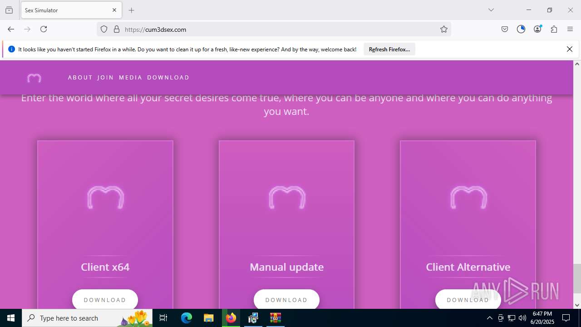This screenshot has height=327, width=581.
Task: Open the volume tray icon
Action: point(522,318)
